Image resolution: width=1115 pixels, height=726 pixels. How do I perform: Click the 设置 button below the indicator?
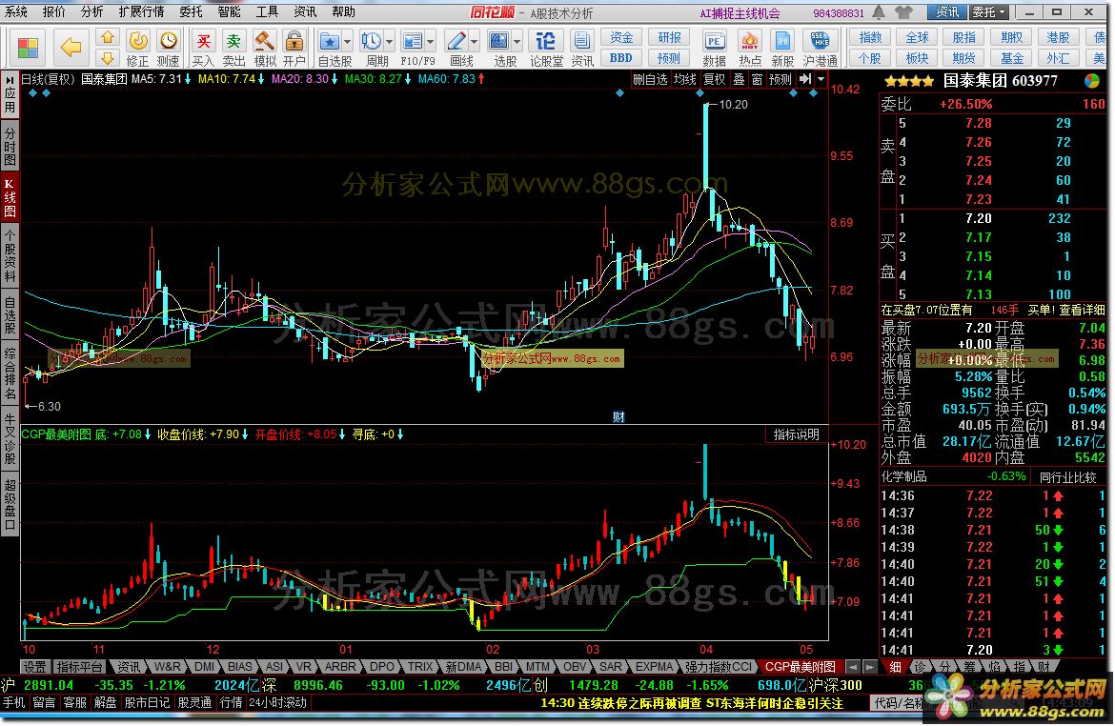pos(34,667)
